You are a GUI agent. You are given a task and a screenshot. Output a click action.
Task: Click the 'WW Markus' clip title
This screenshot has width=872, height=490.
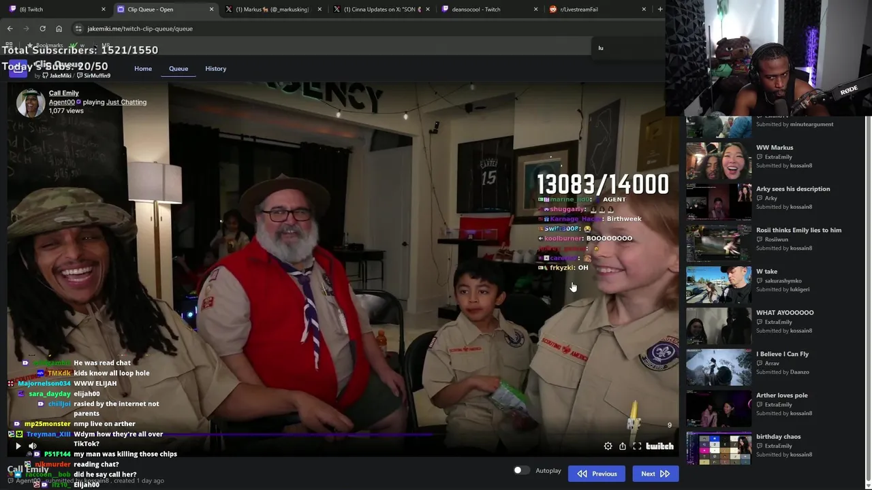pos(775,148)
